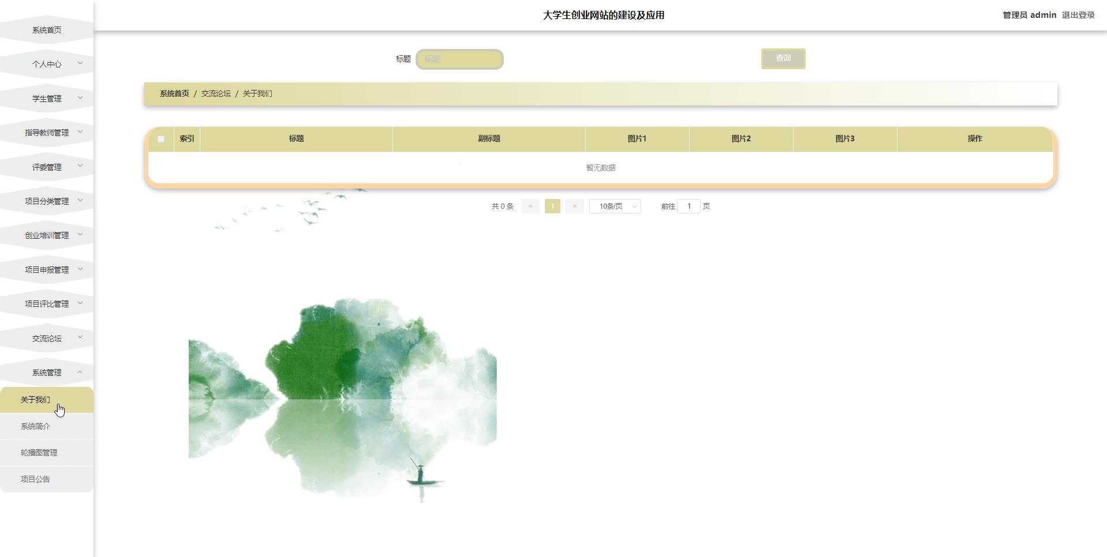Click the 图片3 column header

845,138
